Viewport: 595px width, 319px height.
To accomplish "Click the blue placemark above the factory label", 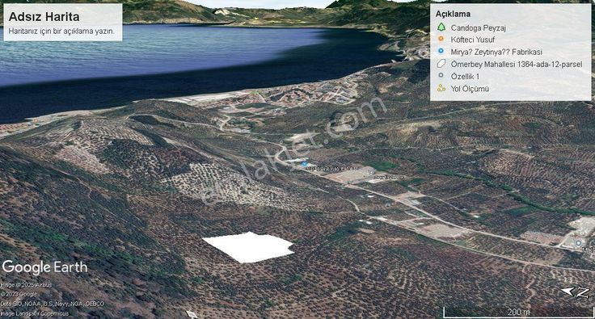I will [304, 164].
